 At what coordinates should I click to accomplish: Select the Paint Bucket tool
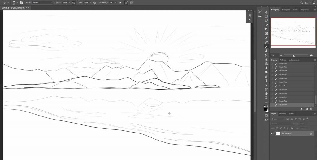click(266, 64)
